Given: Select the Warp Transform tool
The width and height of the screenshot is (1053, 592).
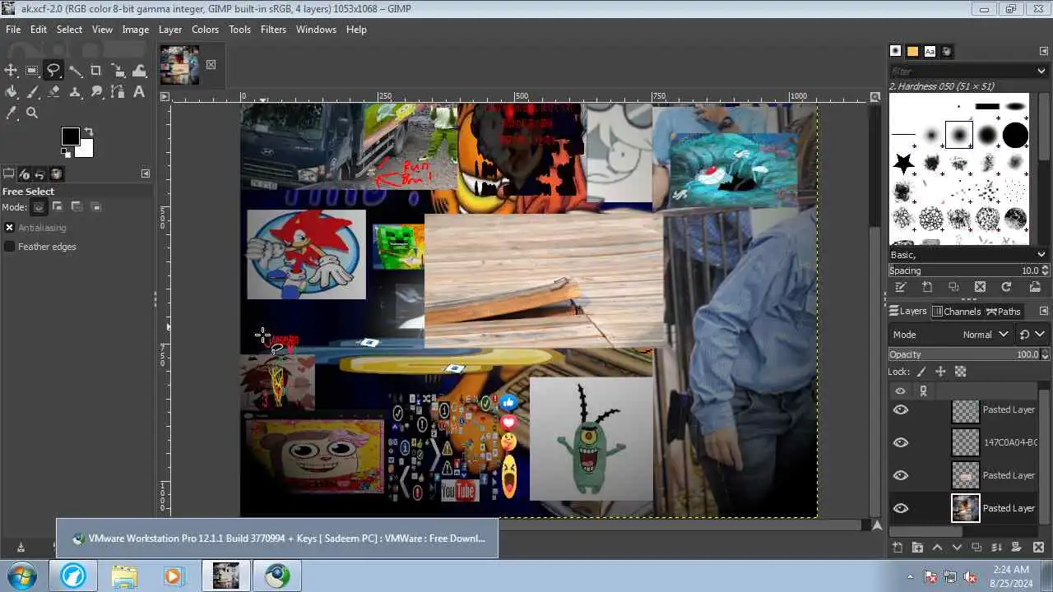Looking at the screenshot, I should coord(139,71).
